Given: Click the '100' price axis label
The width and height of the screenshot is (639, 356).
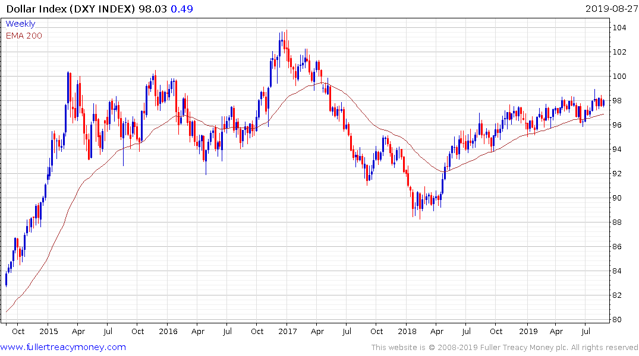Looking at the screenshot, I should tap(619, 77).
